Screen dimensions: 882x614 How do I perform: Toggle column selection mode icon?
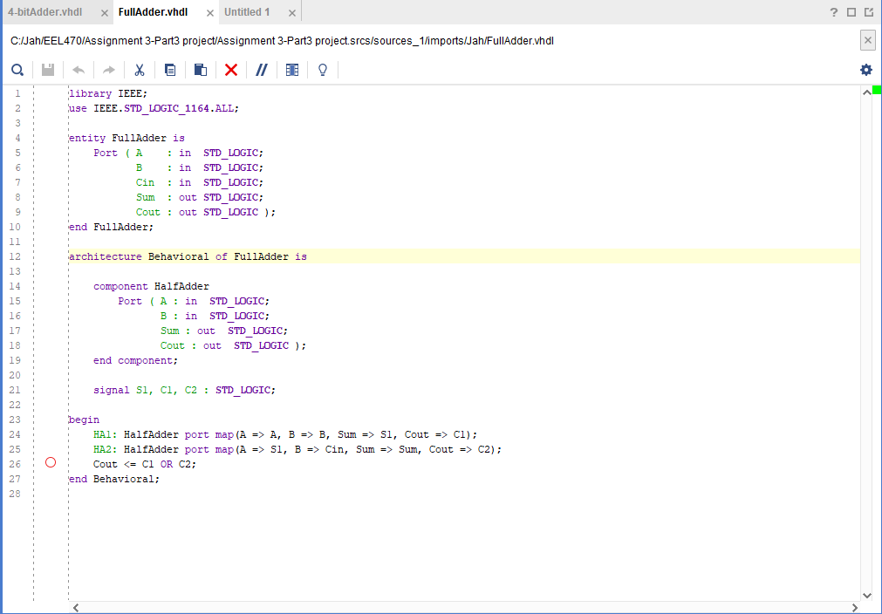tap(292, 70)
